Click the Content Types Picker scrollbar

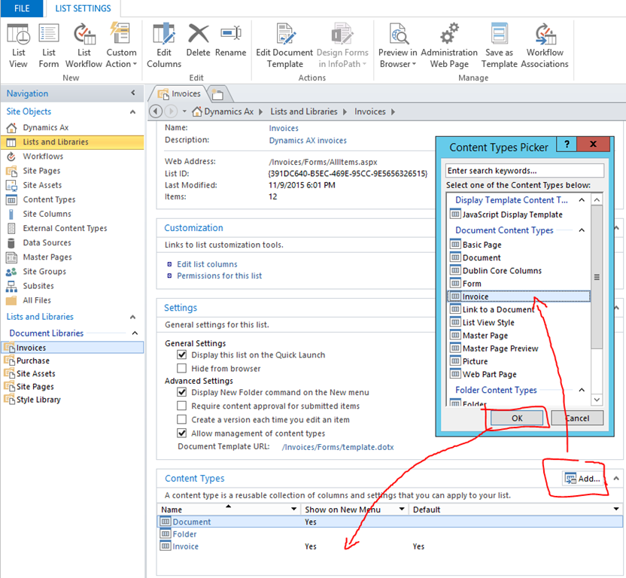pos(597,301)
